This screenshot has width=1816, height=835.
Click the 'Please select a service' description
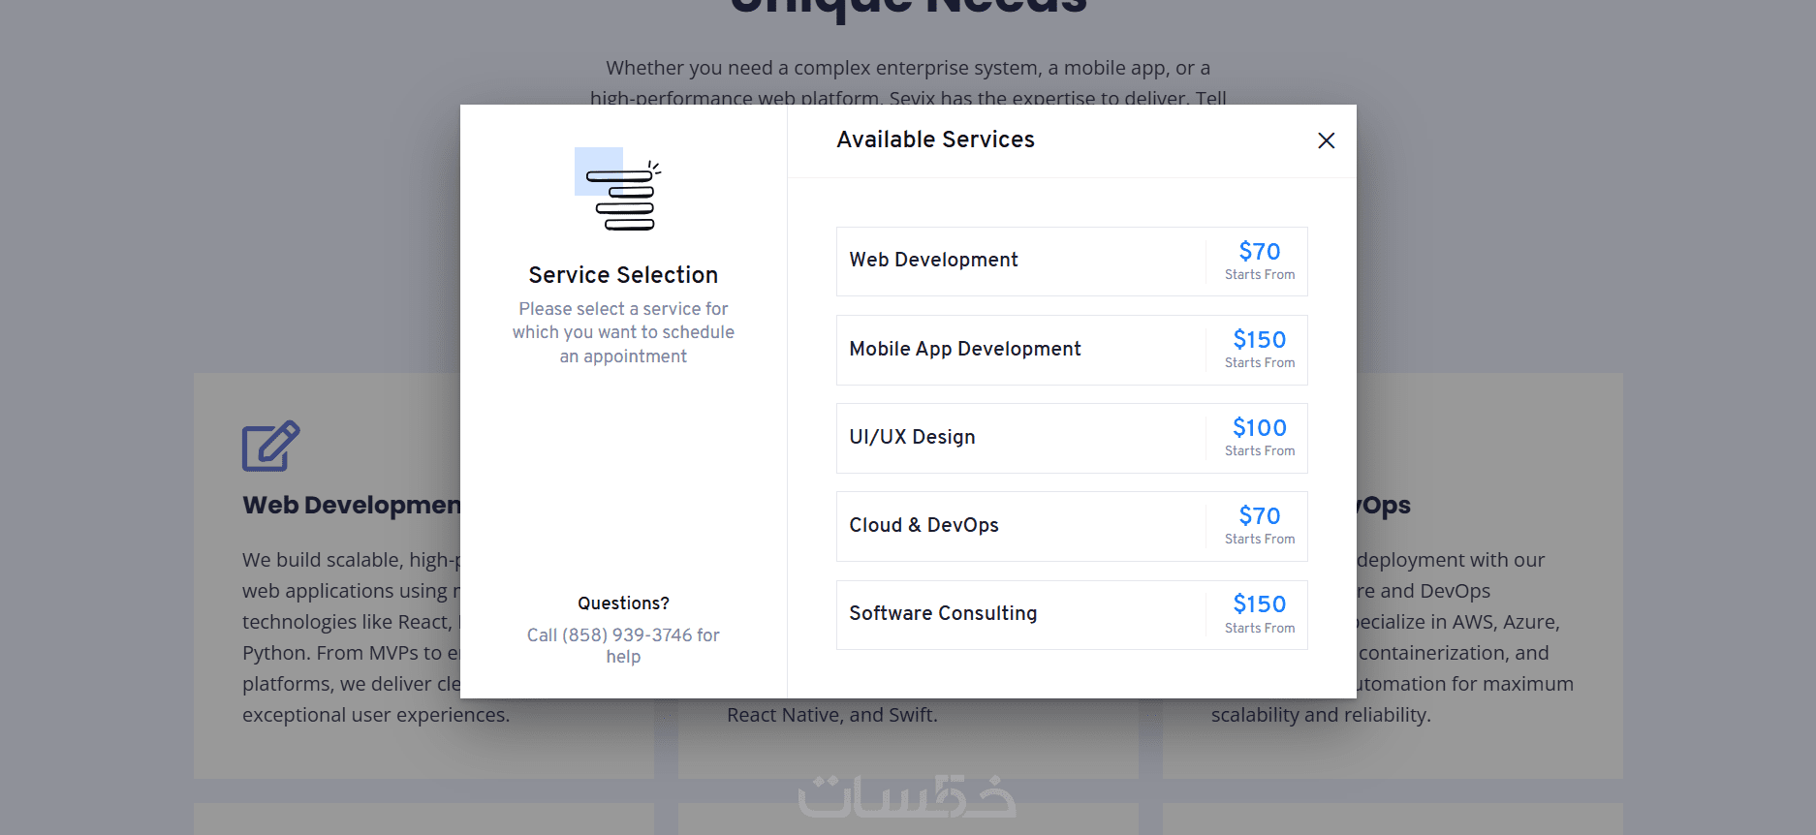623,332
